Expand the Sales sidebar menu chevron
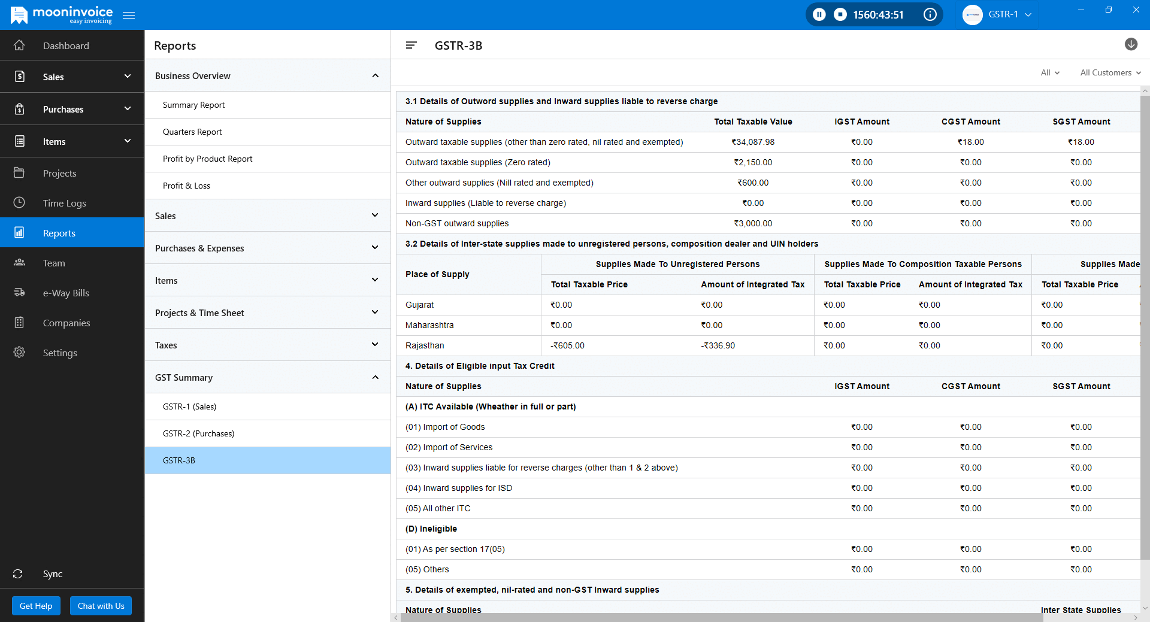 (x=128, y=76)
